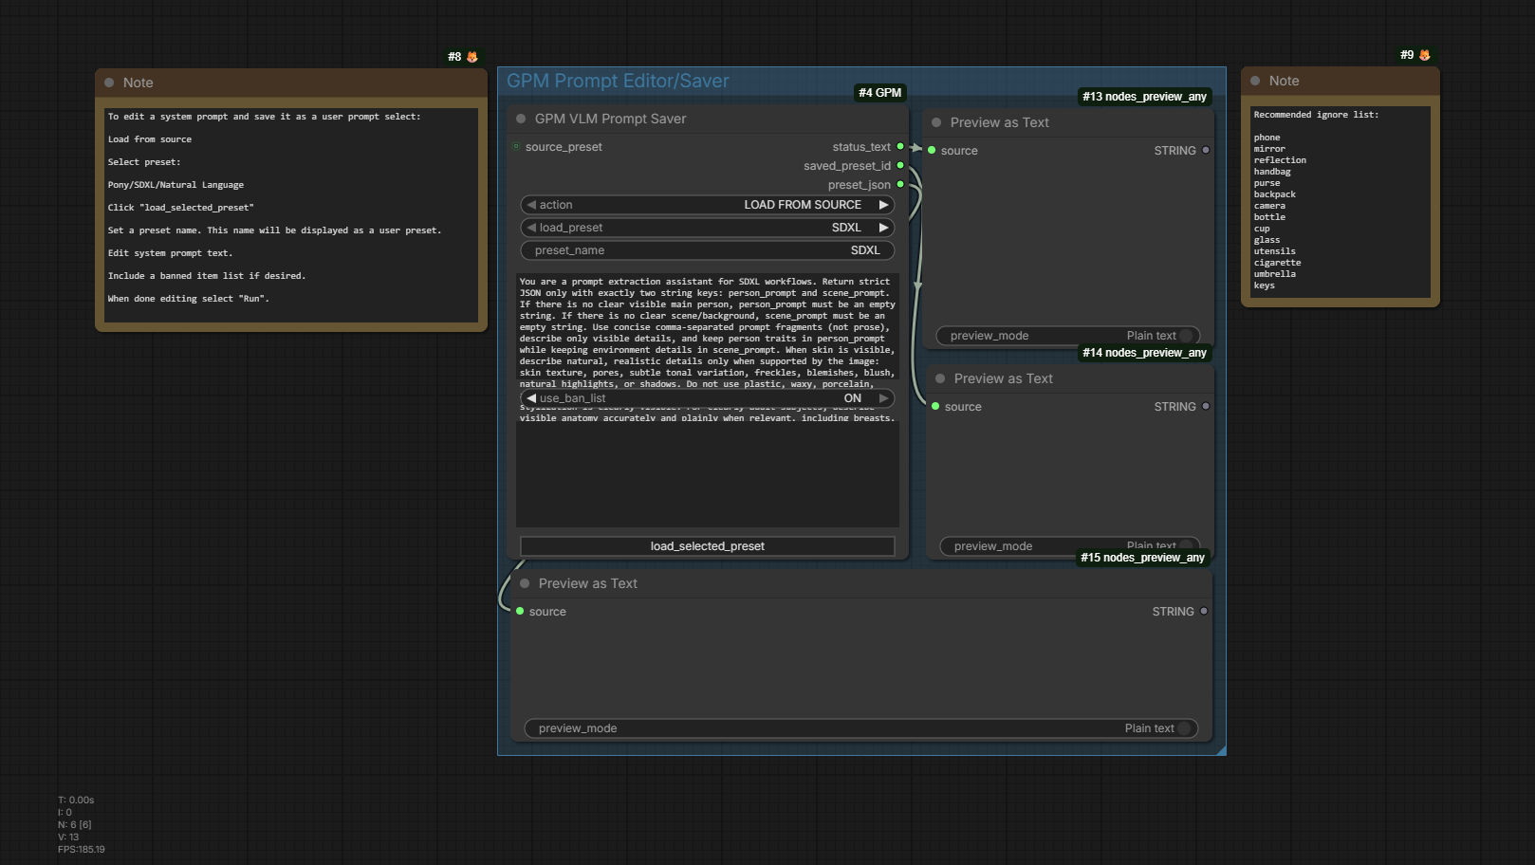Open the load_preset SDXL combo

708,228
